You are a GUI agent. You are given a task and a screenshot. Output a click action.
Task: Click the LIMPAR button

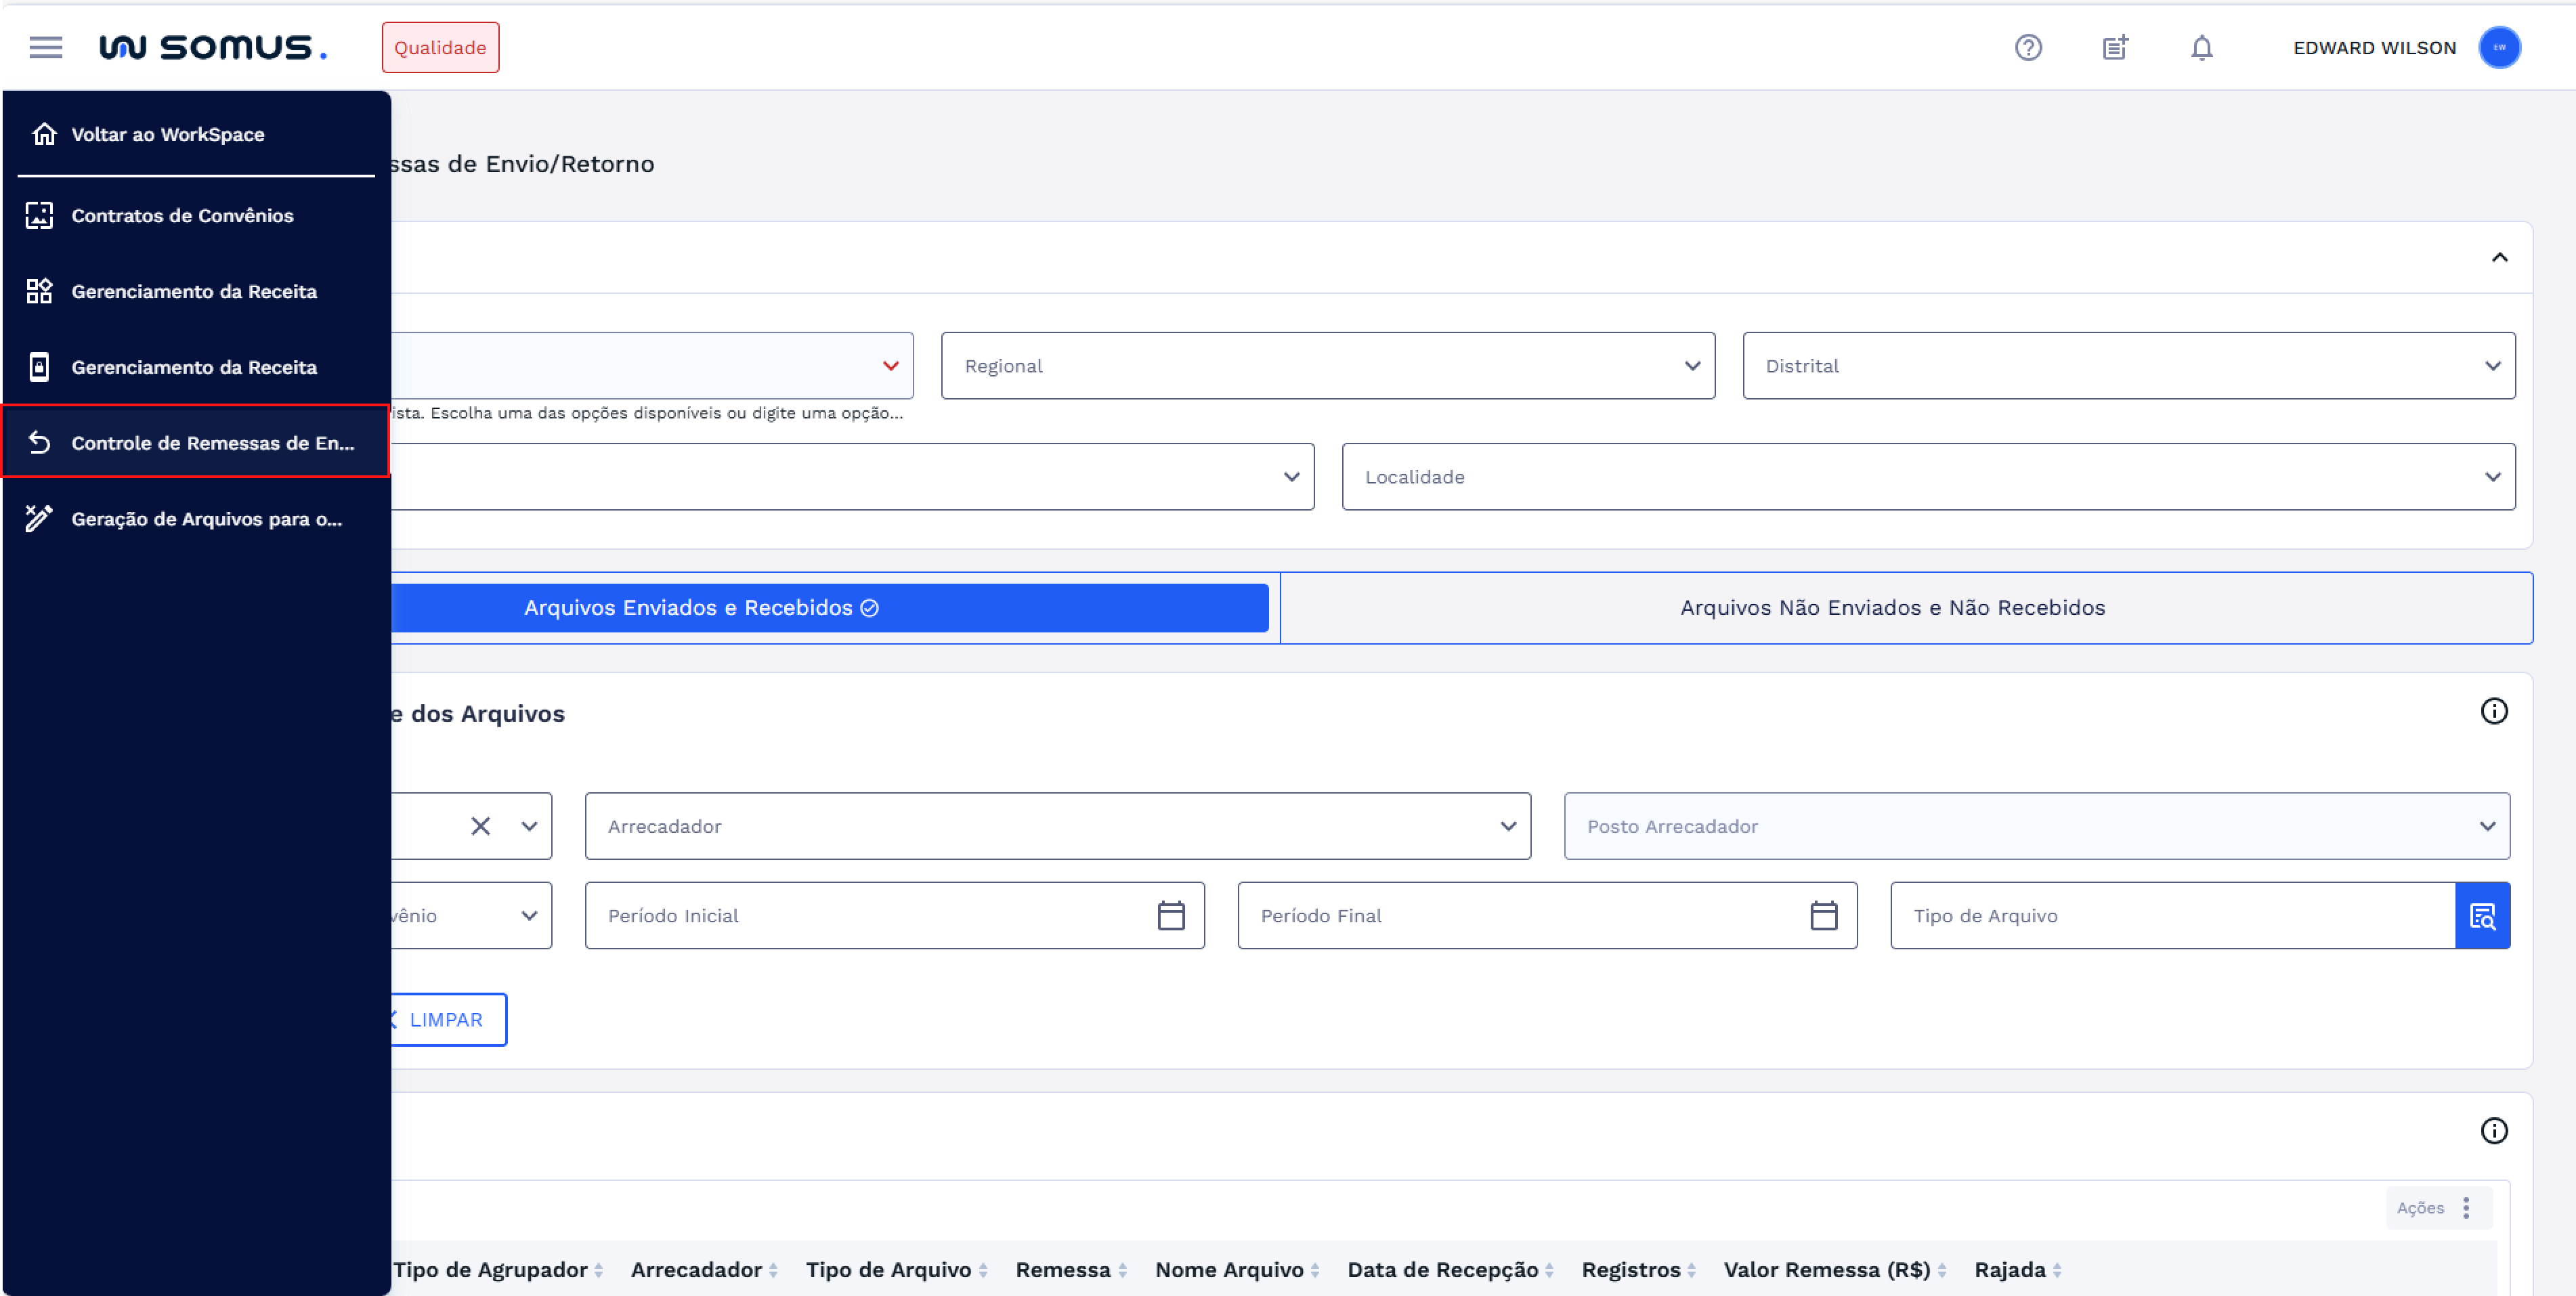pyautogui.click(x=445, y=1020)
